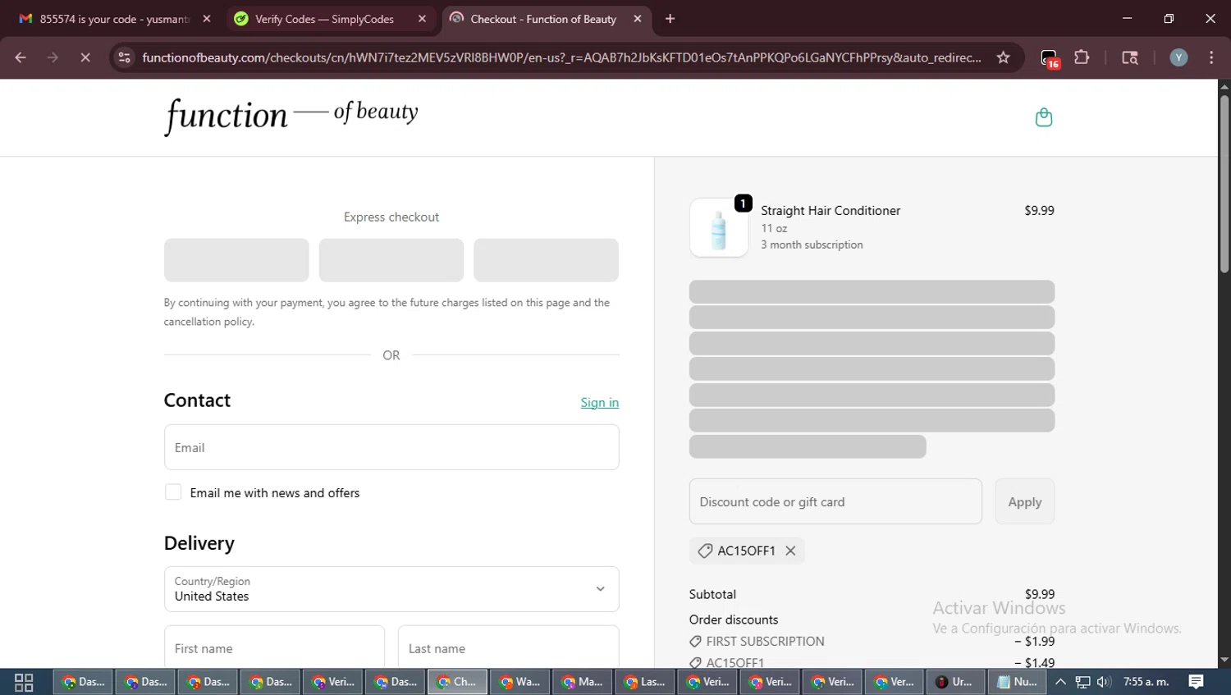Open the taskbar Chrome window labeled Wa...
The height and width of the screenshot is (695, 1231).
519,682
